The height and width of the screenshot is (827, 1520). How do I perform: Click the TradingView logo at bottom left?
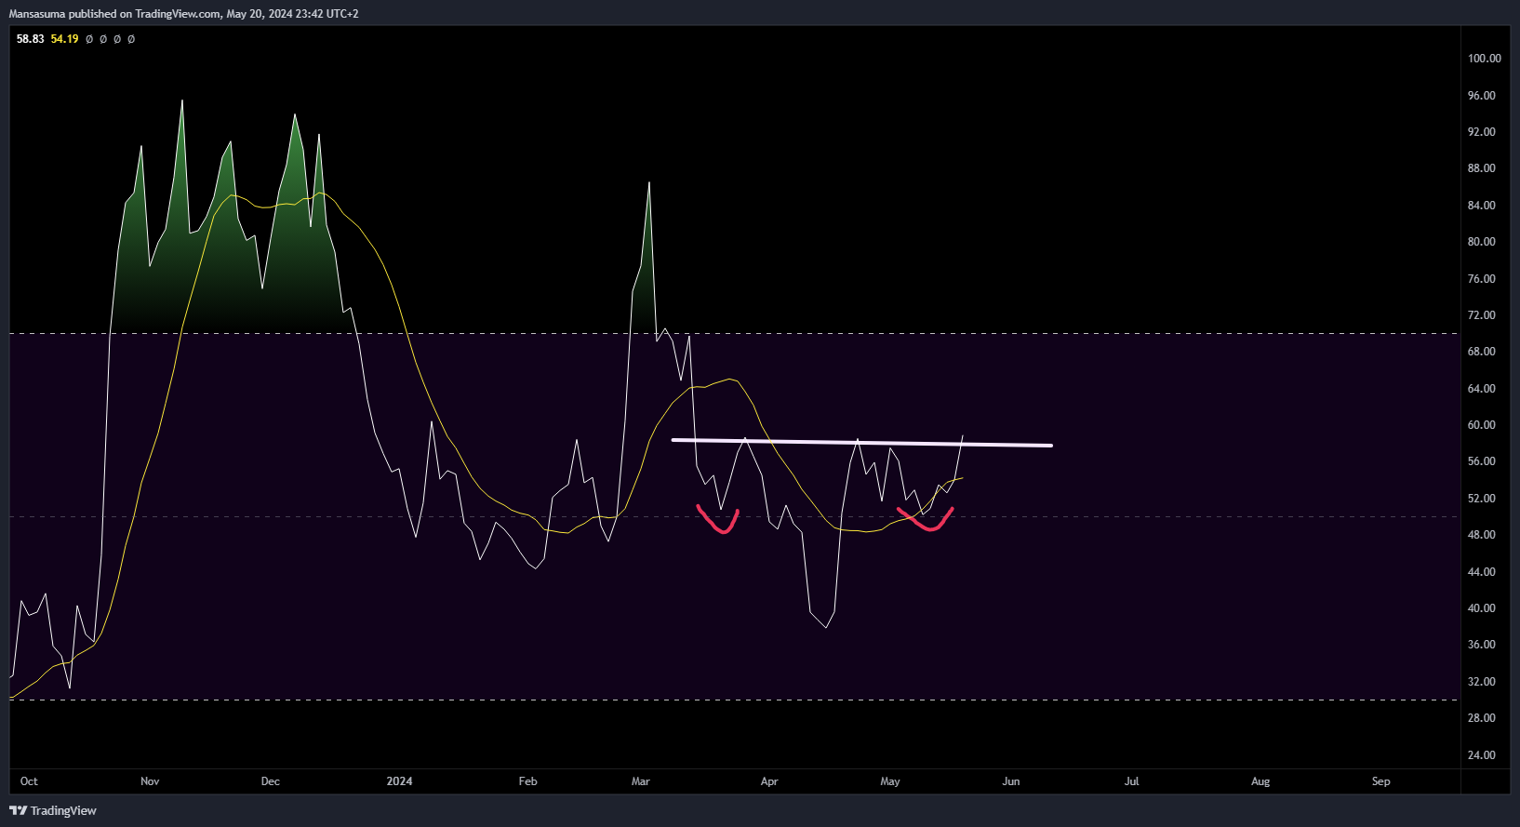(53, 810)
